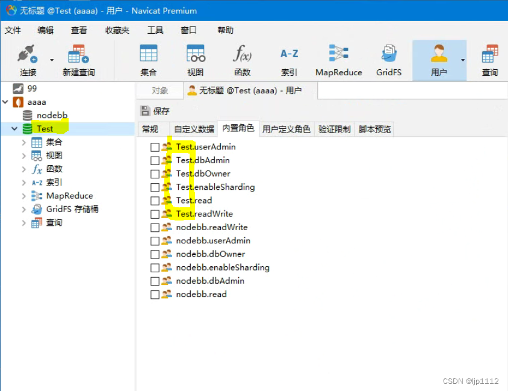Open GridFS from the toolbar

tap(389, 54)
